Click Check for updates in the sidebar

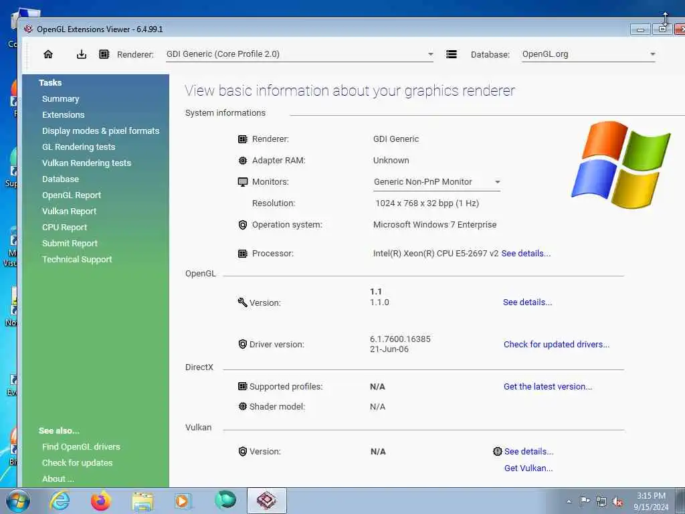click(78, 463)
